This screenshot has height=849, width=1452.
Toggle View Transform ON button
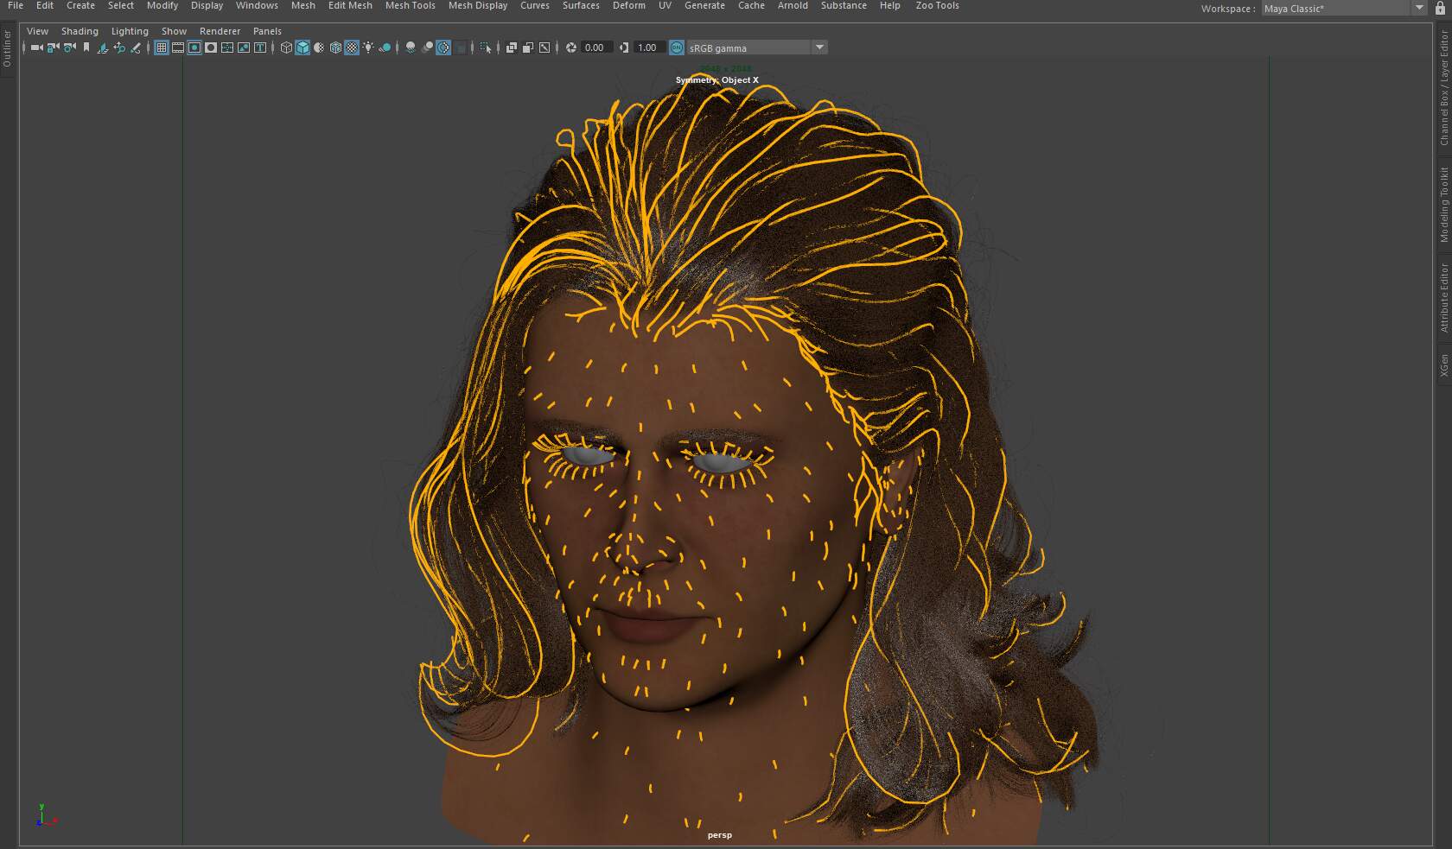coord(677,48)
